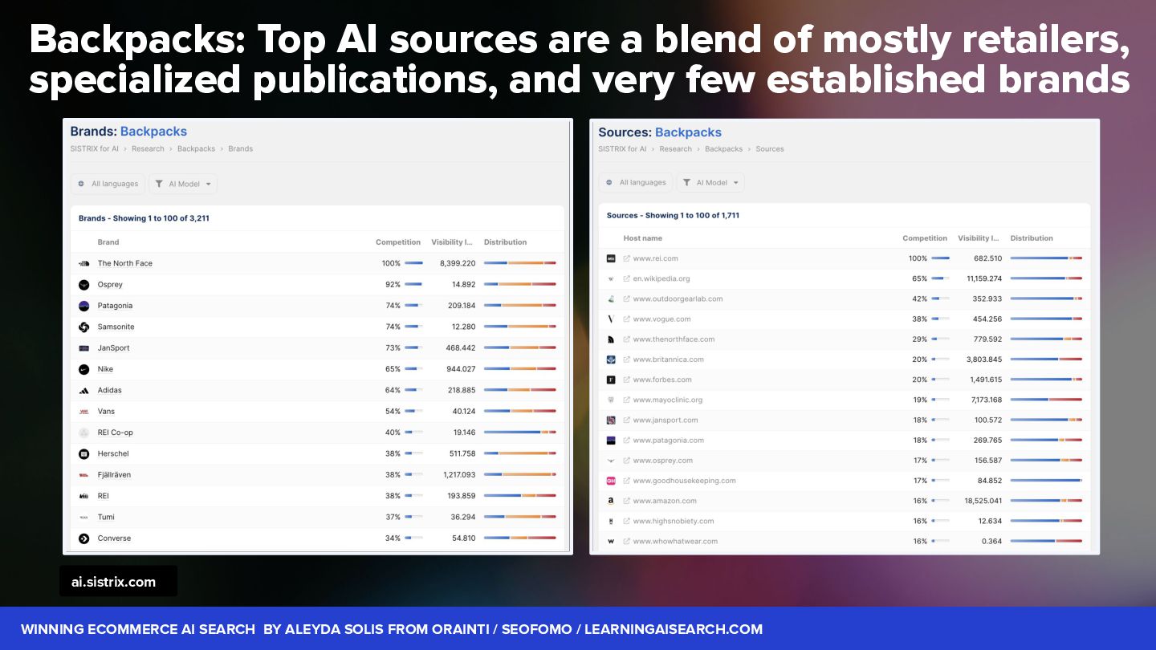Open external link icon for www.mayoclinic.org
Screen dimensions: 1156x650
(x=627, y=400)
